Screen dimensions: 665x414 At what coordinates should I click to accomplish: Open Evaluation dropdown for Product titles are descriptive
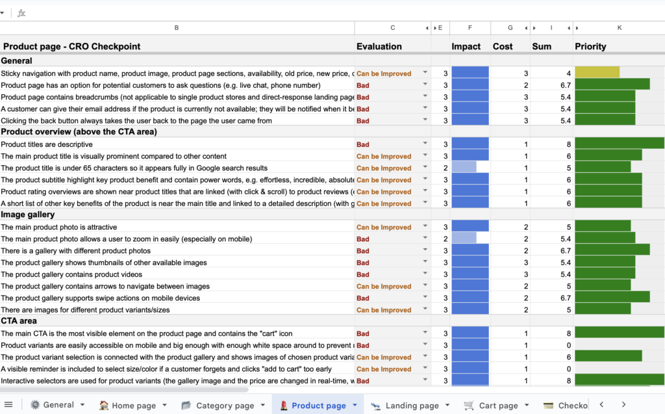(x=425, y=144)
